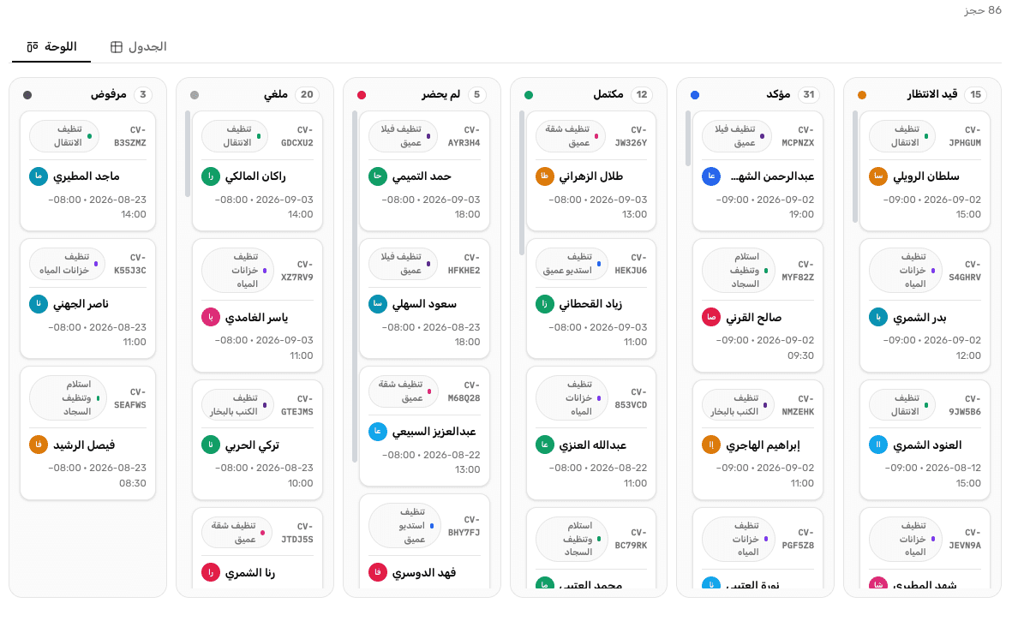Open booking card CV-AYR3H4 for حمد التميمي
Viewport: 1018px width, 621px height.
424,170
